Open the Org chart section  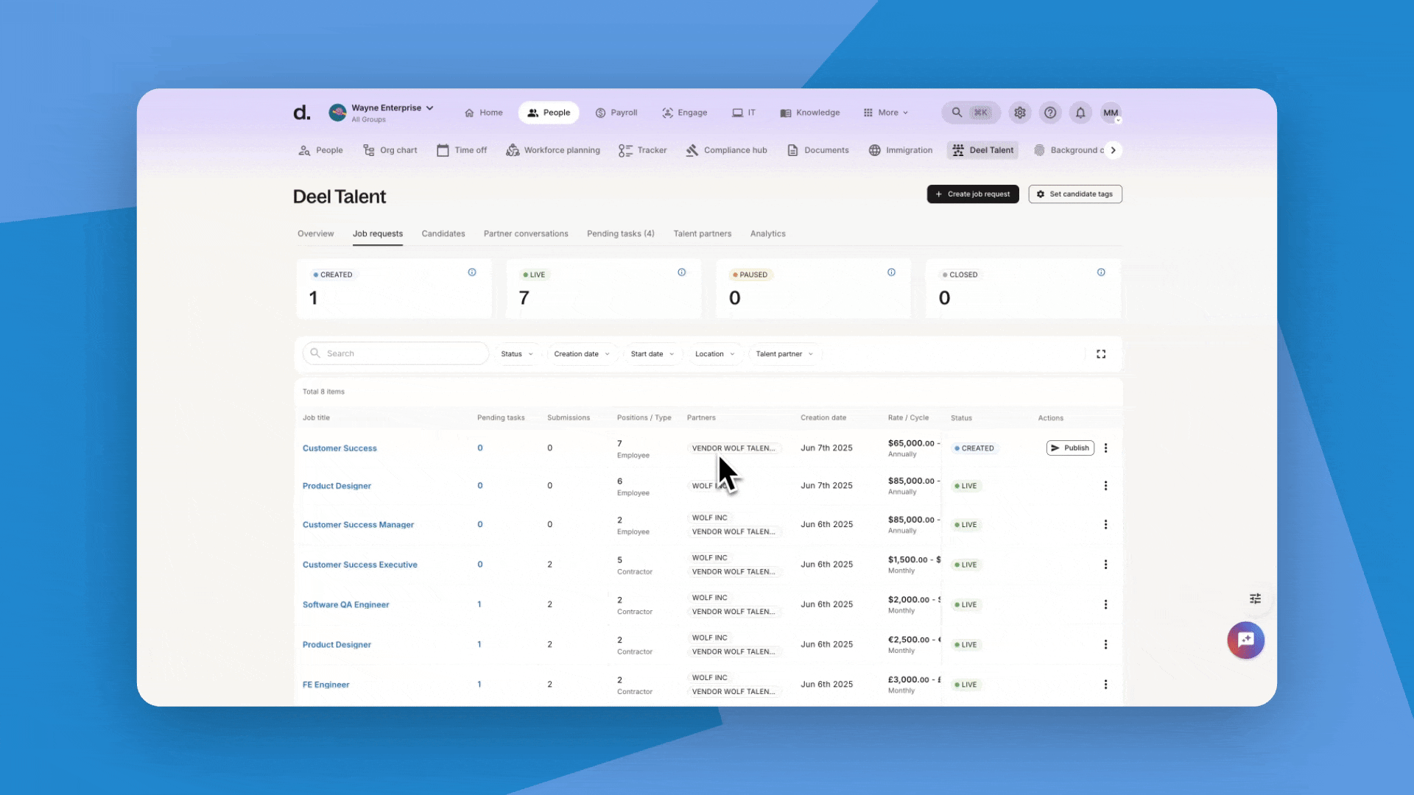click(390, 150)
